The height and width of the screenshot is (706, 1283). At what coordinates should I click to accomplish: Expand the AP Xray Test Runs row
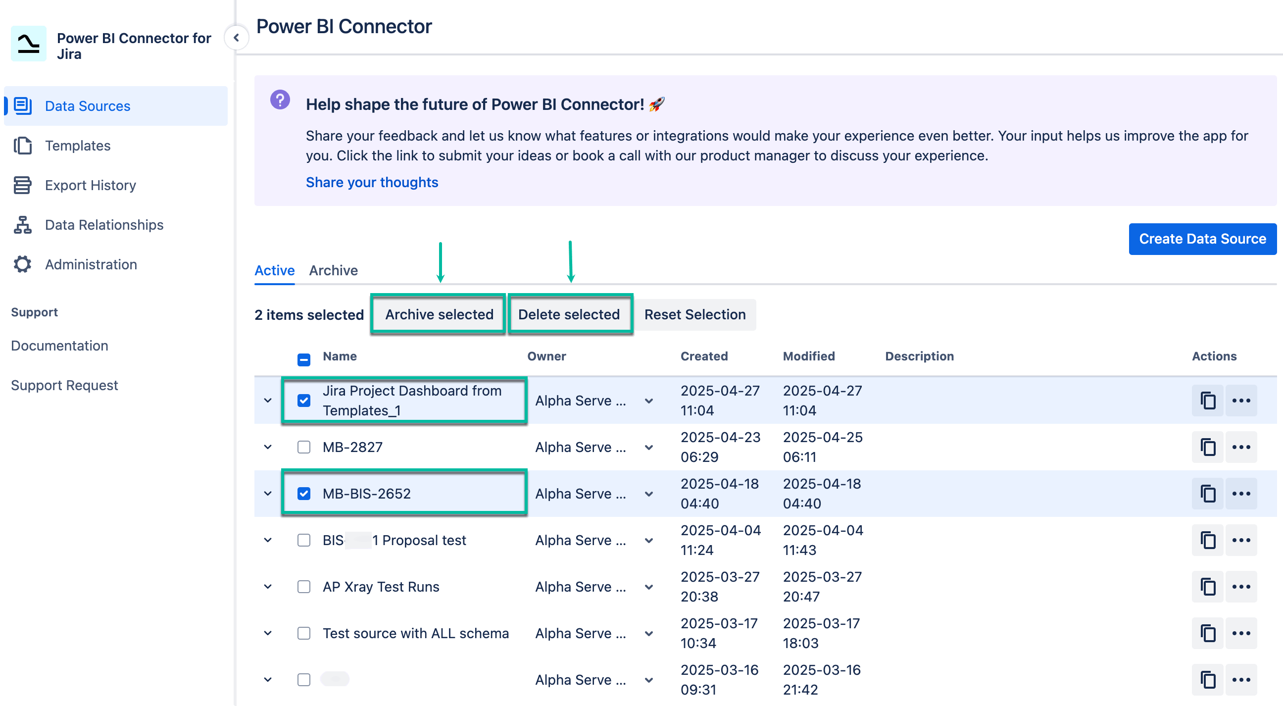267,586
